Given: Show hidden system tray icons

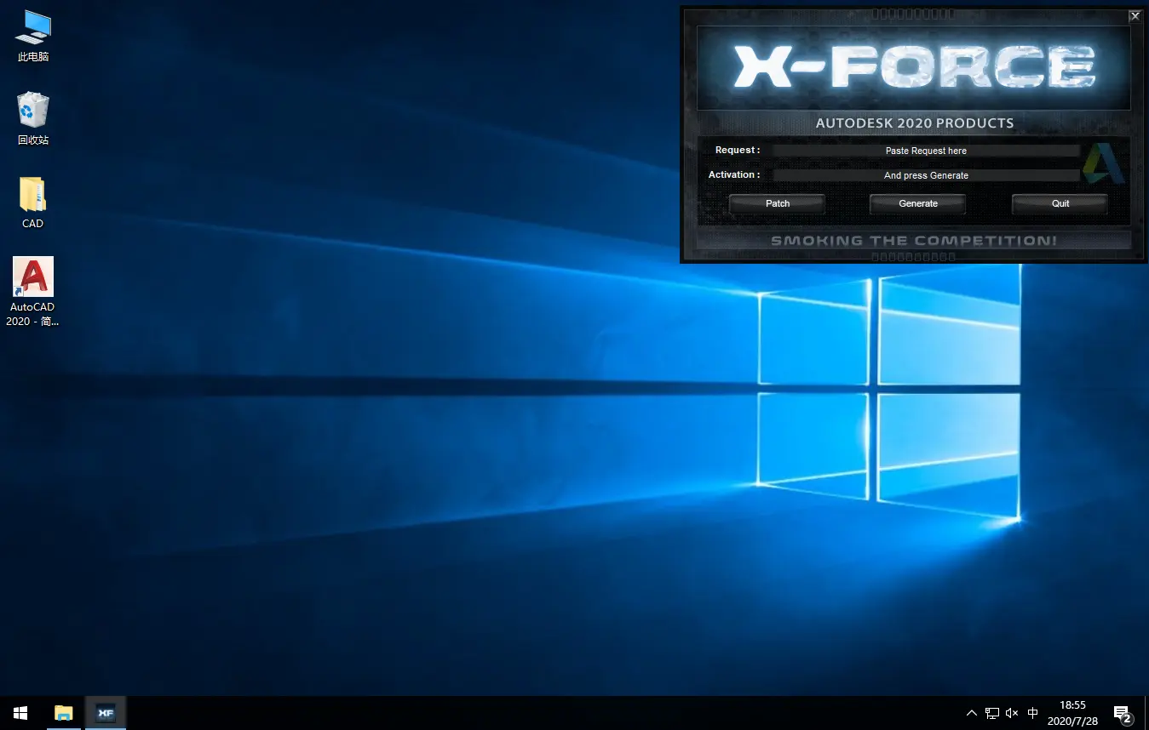Looking at the screenshot, I should tap(971, 713).
